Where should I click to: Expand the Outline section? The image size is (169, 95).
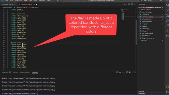pyautogui.click(x=142, y=91)
